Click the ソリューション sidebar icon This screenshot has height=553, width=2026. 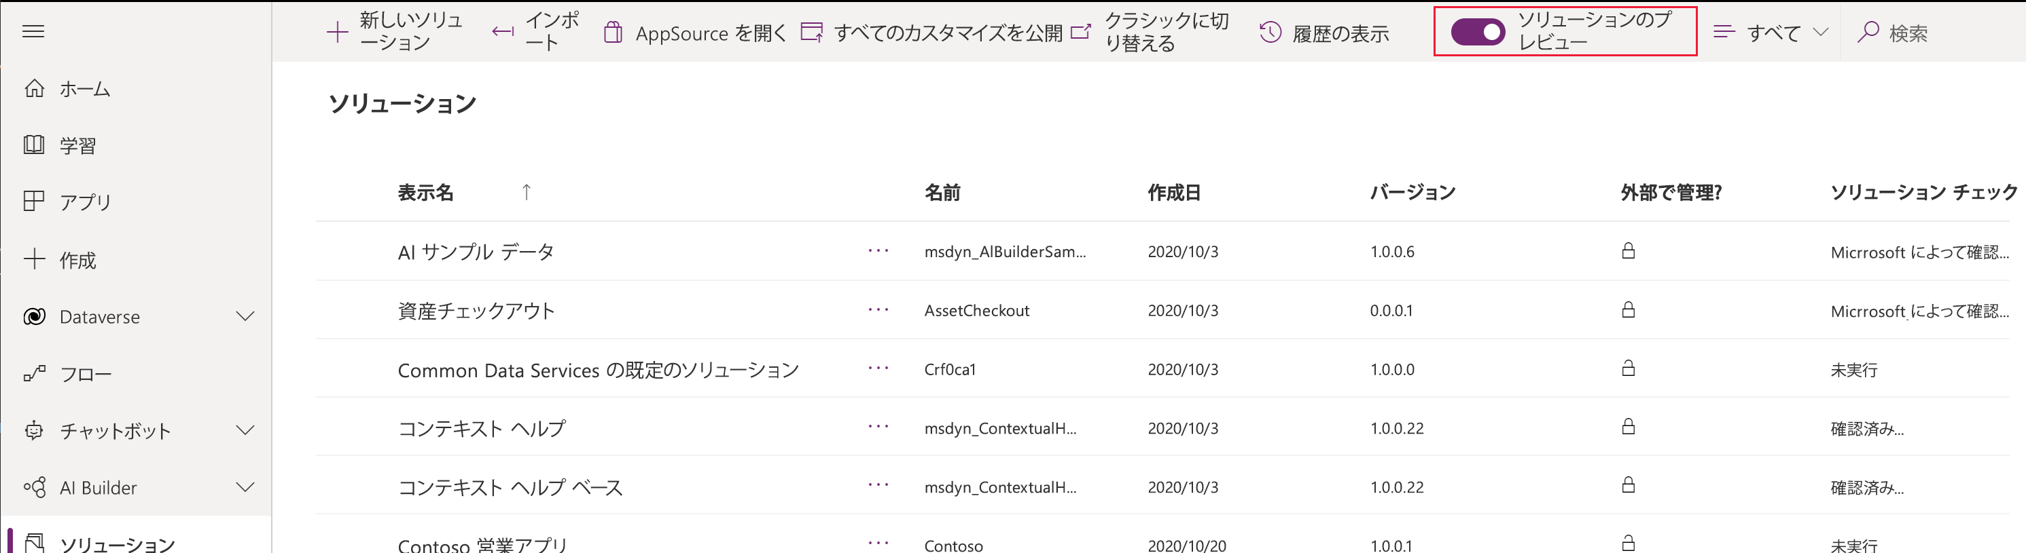tap(34, 543)
